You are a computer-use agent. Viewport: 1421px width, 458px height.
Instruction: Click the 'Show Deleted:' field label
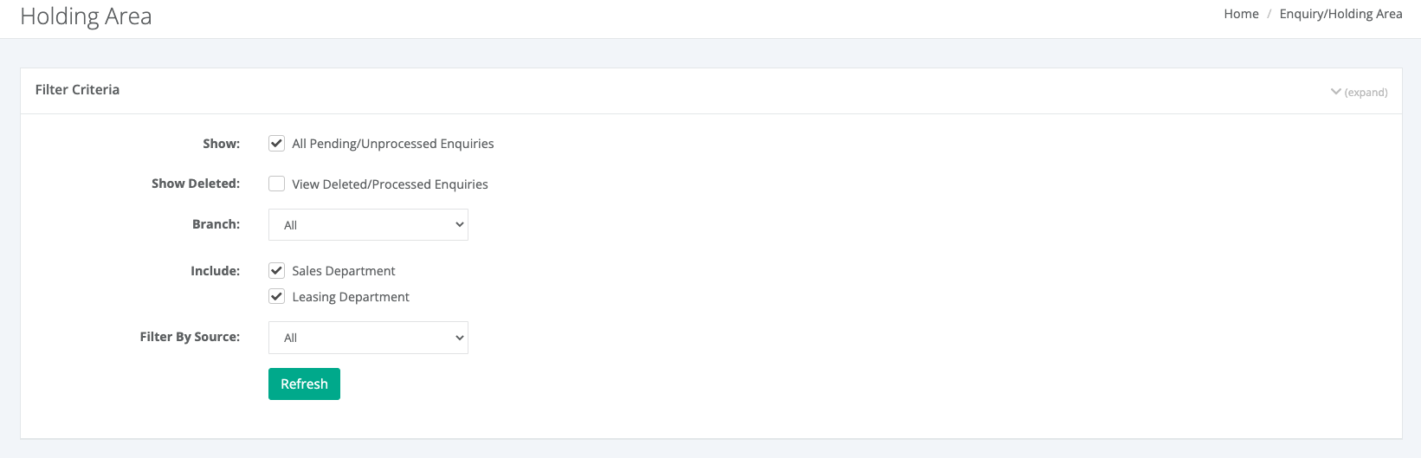pos(196,184)
